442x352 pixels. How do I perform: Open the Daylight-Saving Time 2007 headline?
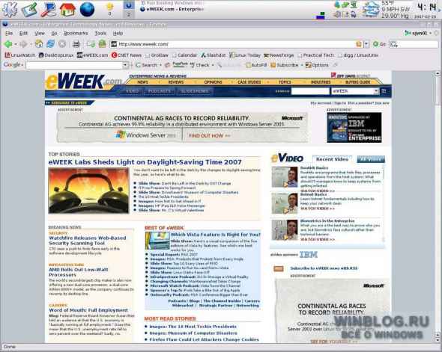pyautogui.click(x=145, y=162)
